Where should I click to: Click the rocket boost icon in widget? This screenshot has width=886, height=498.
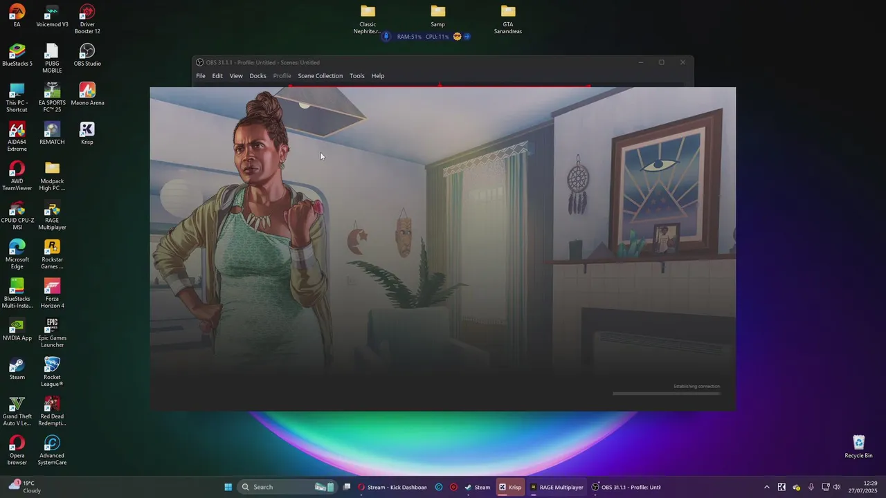tap(386, 37)
